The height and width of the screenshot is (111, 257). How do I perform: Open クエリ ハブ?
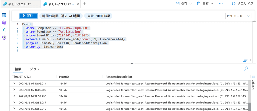tap(242, 4)
